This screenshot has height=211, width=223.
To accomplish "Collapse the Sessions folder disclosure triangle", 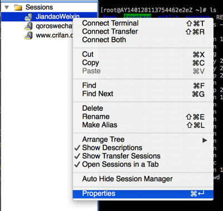I will tap(7, 7).
